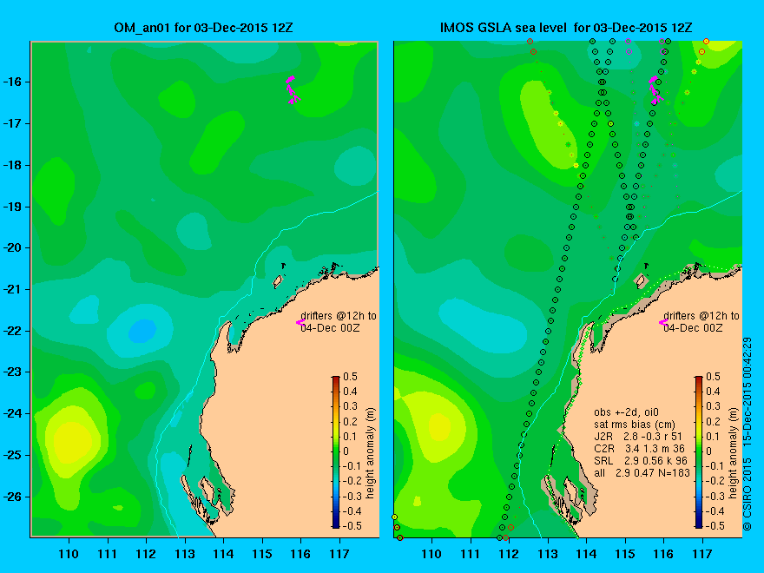This screenshot has height=573, width=764.
Task: Click the '-0.5' tick on left colorbar
Action: tap(352, 526)
